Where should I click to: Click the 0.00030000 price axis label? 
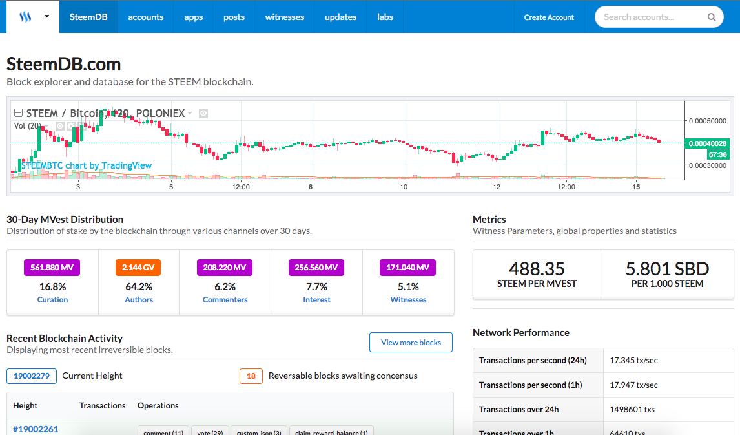(708, 165)
